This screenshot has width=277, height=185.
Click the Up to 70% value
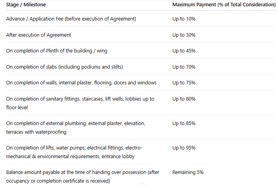184,67
